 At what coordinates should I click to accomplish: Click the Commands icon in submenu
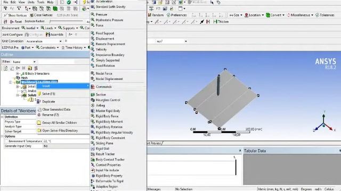click(93, 86)
